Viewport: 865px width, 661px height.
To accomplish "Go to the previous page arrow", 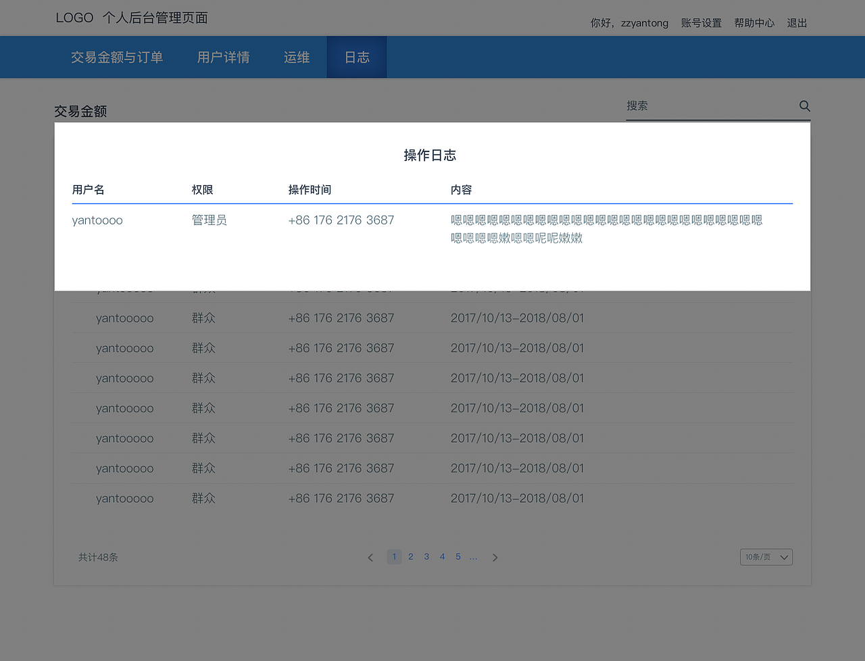I will (x=370, y=558).
